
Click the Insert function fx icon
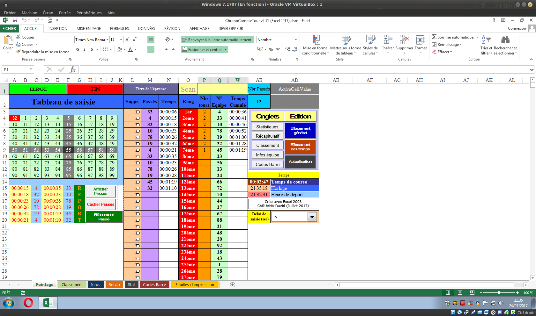[x=73, y=69]
